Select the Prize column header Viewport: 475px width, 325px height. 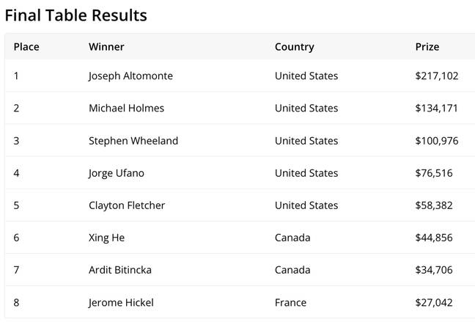427,47
